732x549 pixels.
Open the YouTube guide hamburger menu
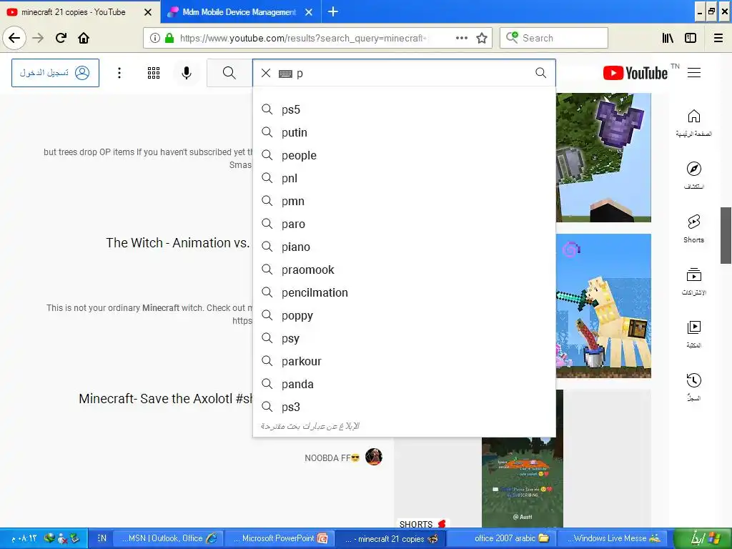[694, 72]
